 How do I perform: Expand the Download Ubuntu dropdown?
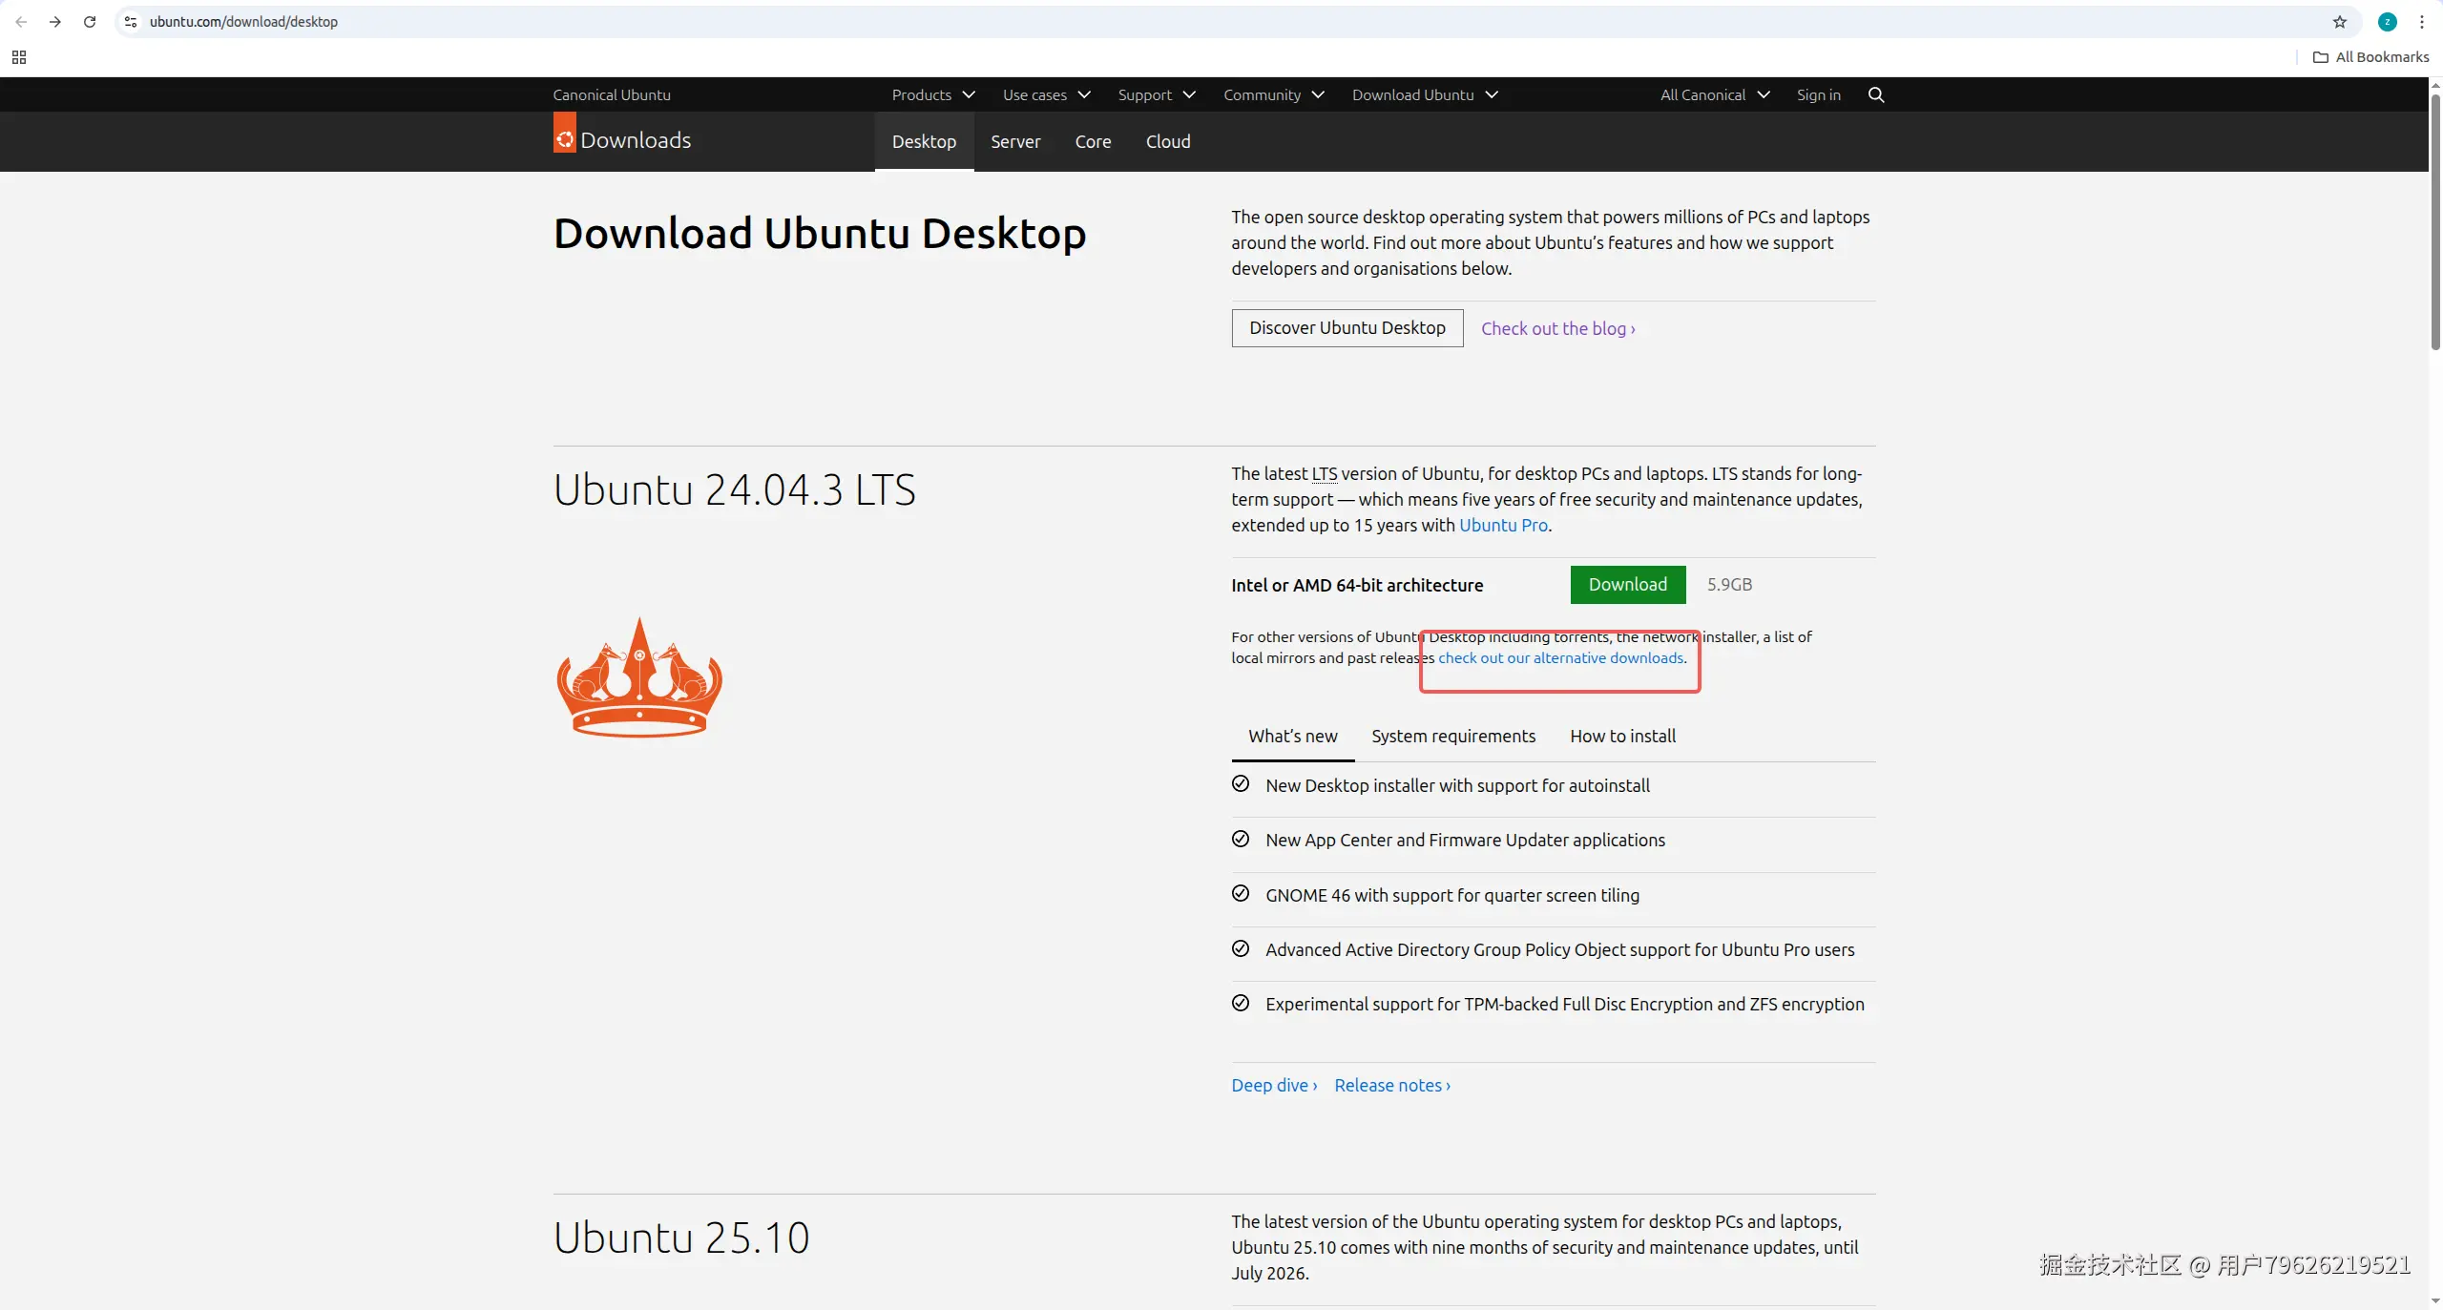point(1424,94)
